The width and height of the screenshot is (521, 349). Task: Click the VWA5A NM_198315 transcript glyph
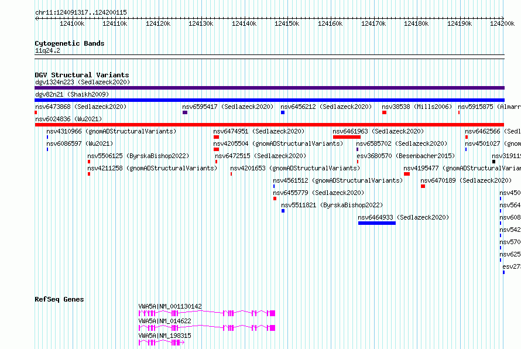(162, 343)
